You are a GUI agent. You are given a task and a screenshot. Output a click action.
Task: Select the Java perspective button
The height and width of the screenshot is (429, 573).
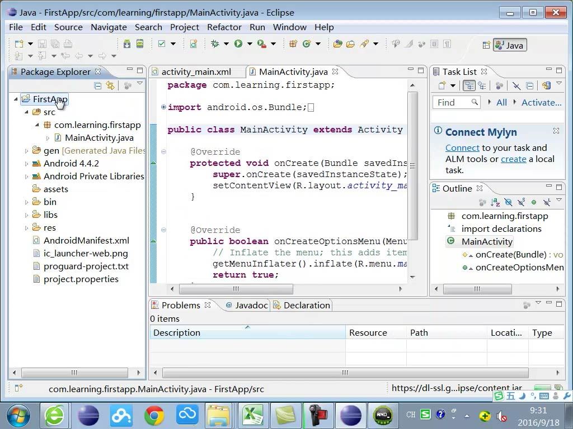510,45
